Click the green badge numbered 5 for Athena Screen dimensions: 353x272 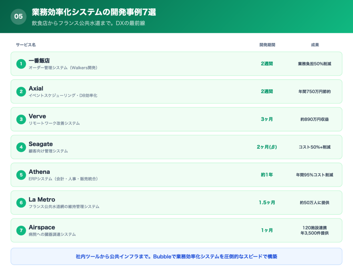coord(21,175)
